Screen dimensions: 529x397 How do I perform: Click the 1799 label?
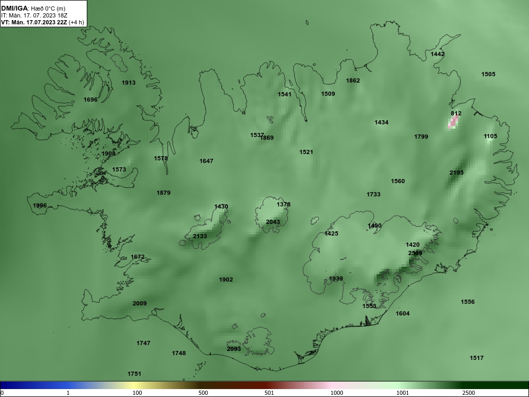[x=421, y=137]
